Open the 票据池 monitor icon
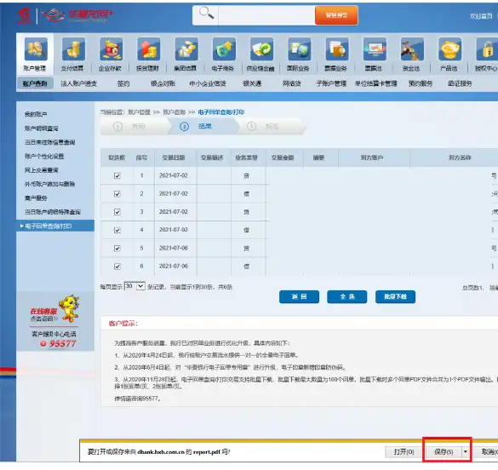Image resolution: width=498 pixels, height=470 pixels. 375,49
